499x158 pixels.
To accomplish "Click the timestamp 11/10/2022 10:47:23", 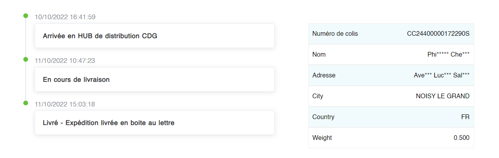I will pyautogui.click(x=65, y=61).
